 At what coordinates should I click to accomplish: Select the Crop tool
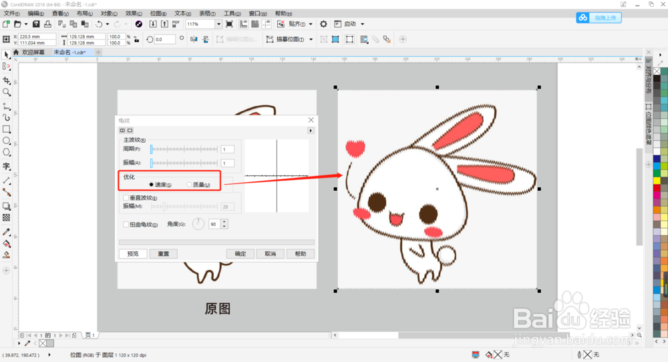click(x=6, y=81)
